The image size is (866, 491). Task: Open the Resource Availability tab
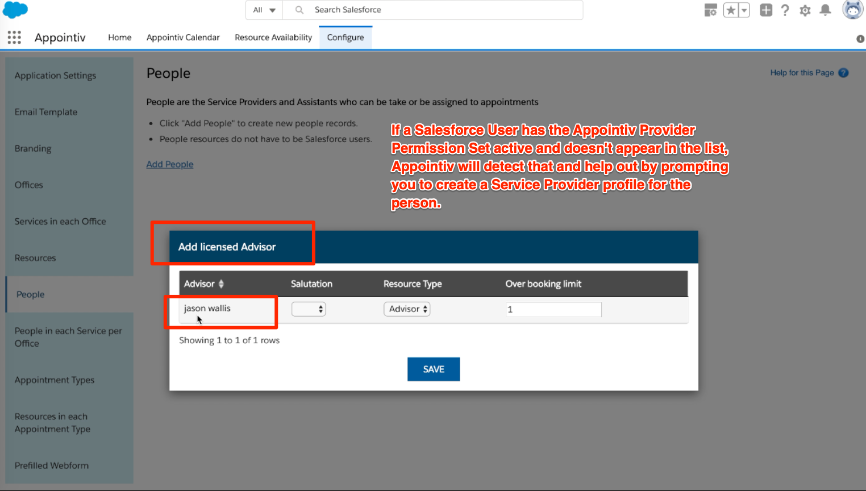pyautogui.click(x=273, y=38)
